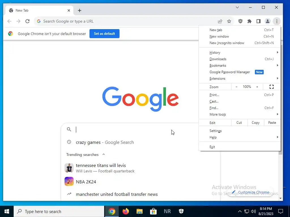
Task: Click Cut in the Edit row
Action: pos(239,123)
